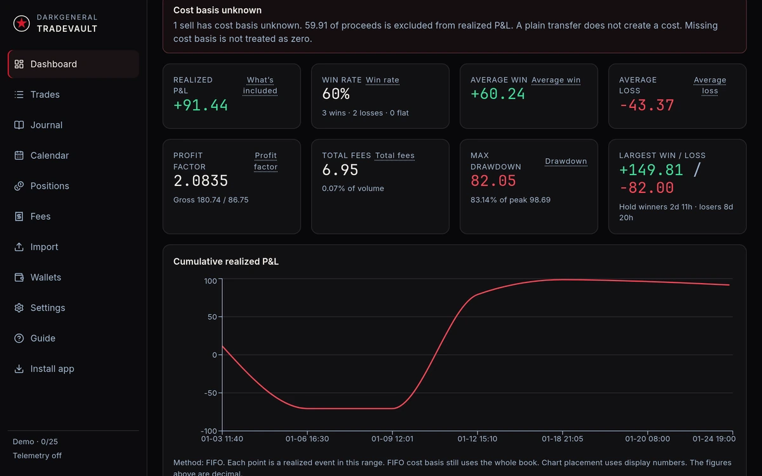
Task: Click the 01-06 16:30 axis label
Action: point(307,439)
